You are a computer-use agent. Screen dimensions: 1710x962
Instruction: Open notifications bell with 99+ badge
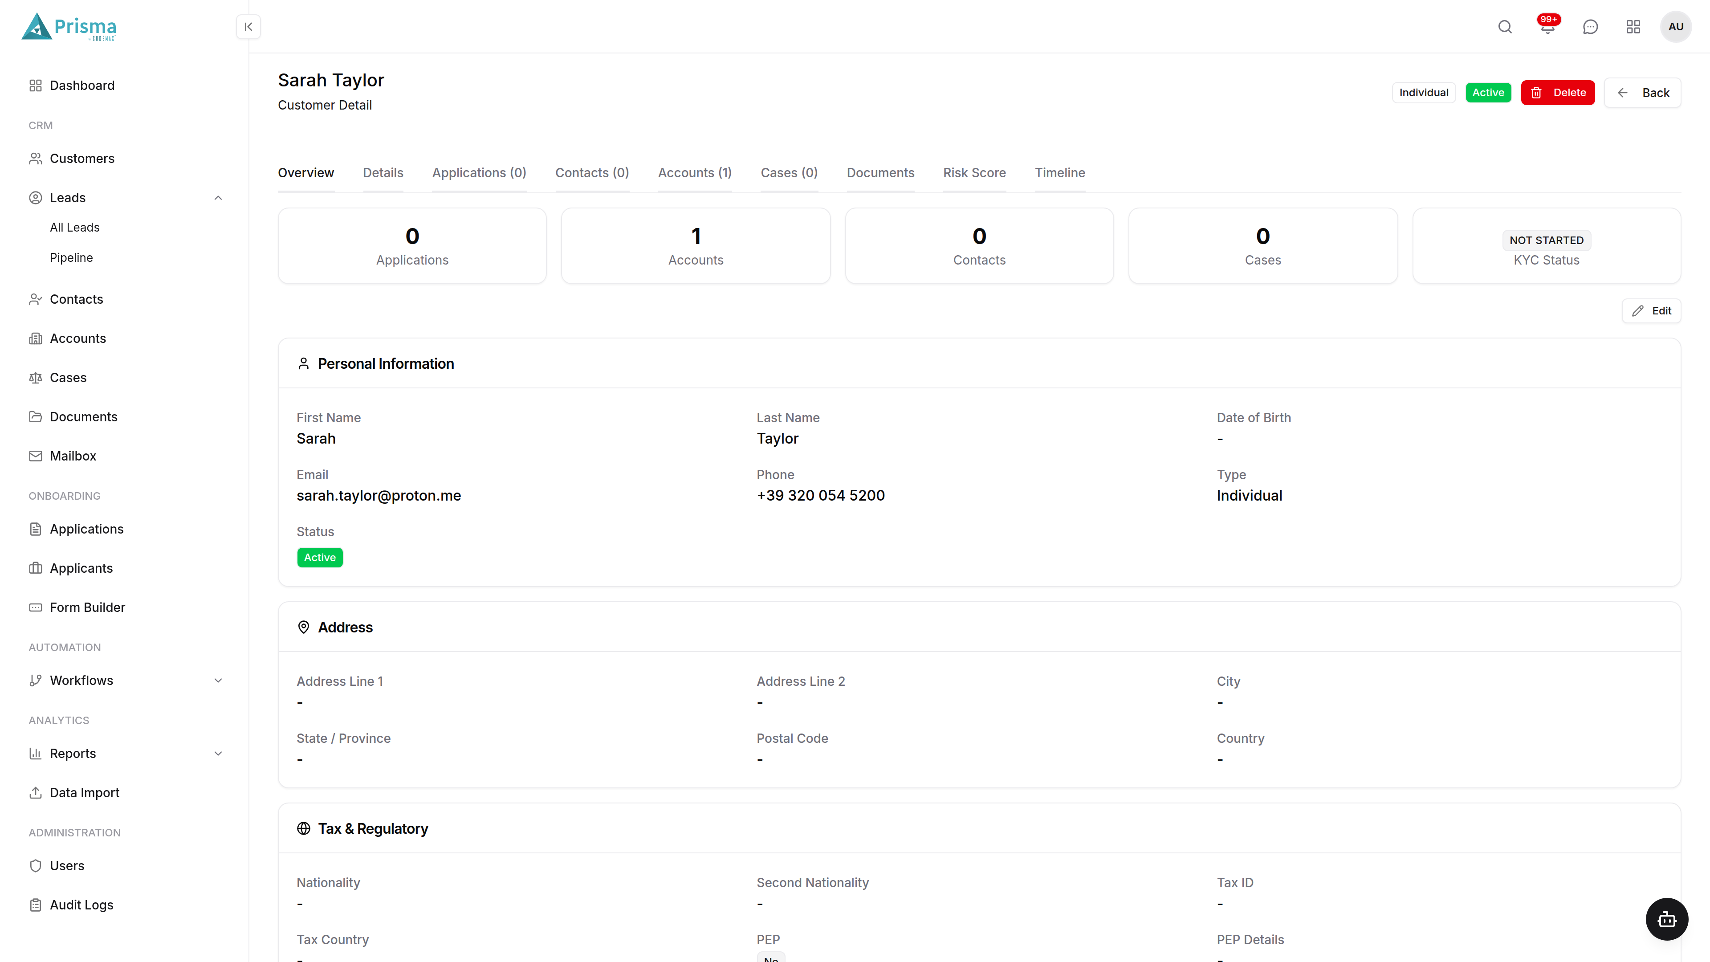point(1548,27)
